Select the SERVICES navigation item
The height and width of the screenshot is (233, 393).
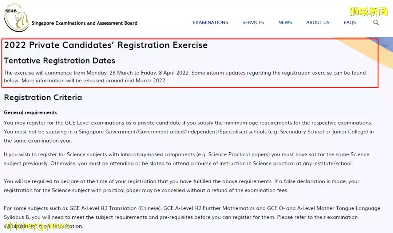(253, 23)
